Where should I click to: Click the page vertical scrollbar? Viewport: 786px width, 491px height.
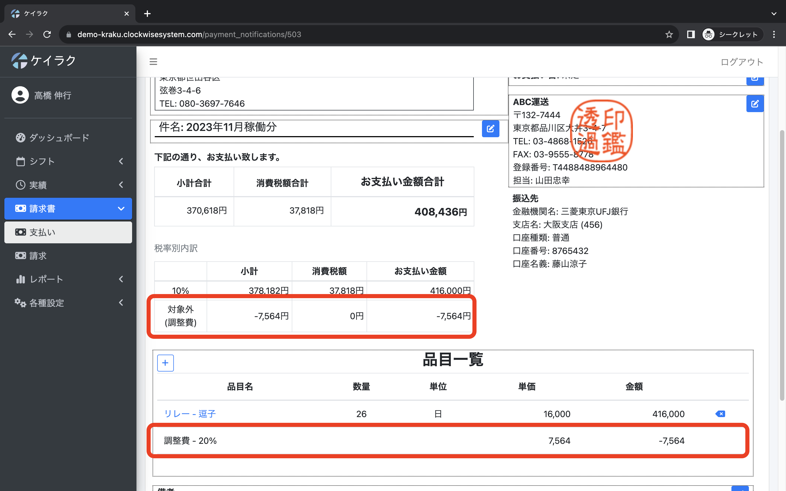point(782,265)
